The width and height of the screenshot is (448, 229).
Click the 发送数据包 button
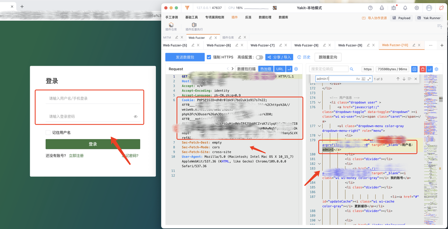[185, 57]
